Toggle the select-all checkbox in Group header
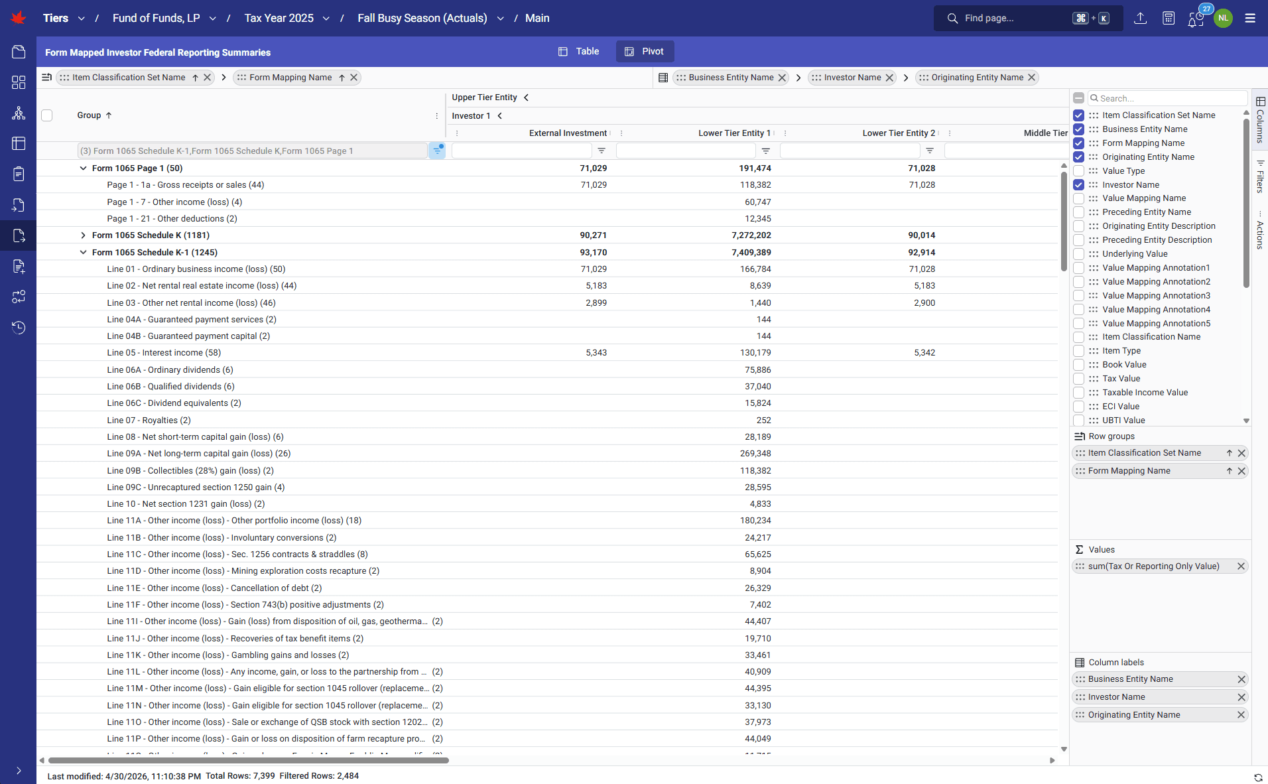Screen dimensions: 1268x784 pos(47,115)
